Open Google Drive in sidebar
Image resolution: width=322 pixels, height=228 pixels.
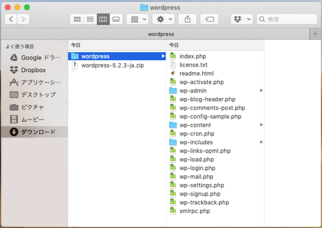click(x=35, y=57)
